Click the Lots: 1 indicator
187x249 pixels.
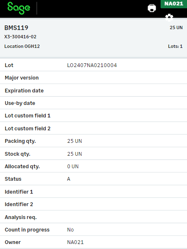(175, 46)
